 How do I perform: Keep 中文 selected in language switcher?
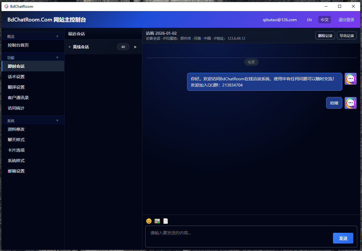point(324,19)
